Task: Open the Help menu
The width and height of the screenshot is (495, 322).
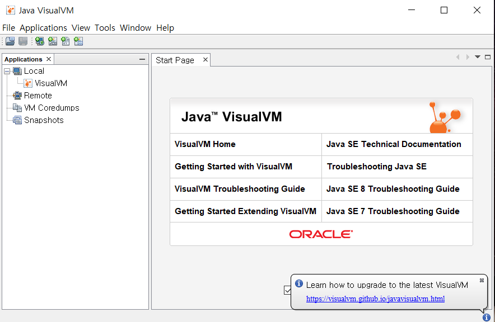Action: [x=165, y=28]
